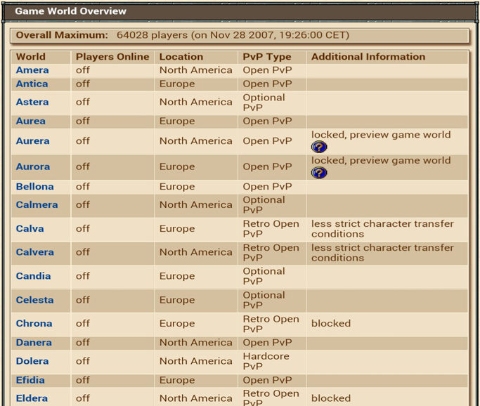Open the Aurera preview world link
The image size is (480, 406).
pos(33,140)
